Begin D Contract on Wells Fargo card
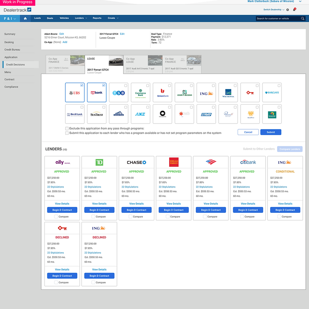The width and height of the screenshot is (309, 309). [x=174, y=210]
